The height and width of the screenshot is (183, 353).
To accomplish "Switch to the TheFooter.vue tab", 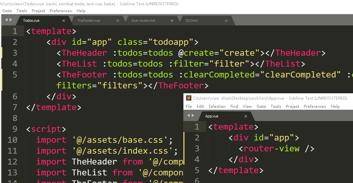I will [89, 20].
